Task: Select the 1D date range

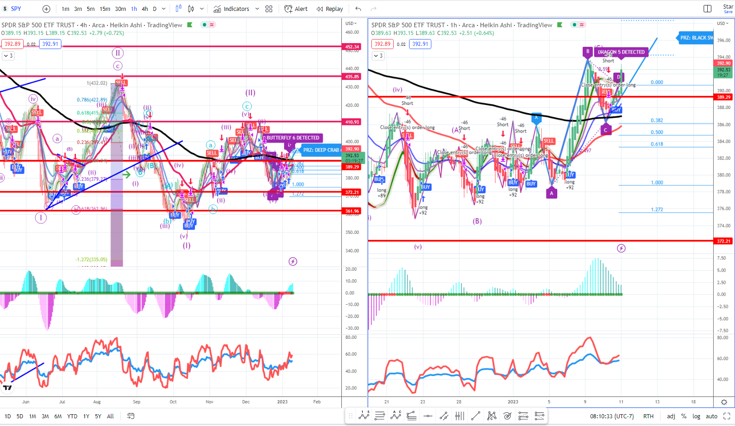Action: pos(8,416)
